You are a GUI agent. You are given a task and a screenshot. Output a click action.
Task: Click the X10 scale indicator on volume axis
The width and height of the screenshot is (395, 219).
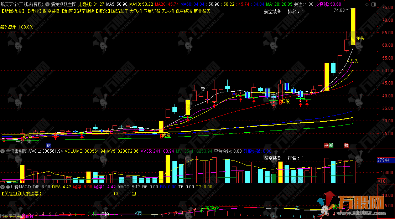(x=381, y=181)
